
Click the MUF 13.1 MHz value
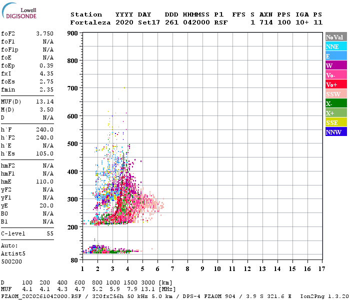coord(148,289)
